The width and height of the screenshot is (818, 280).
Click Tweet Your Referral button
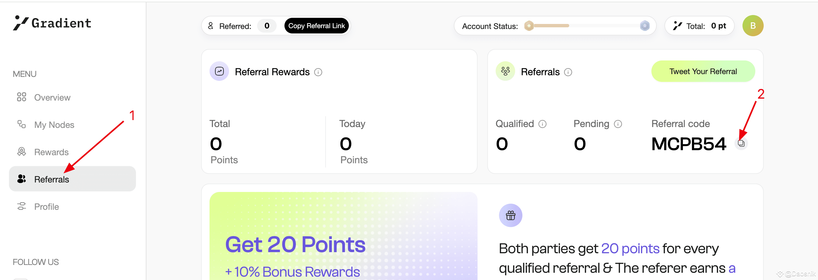tap(703, 71)
